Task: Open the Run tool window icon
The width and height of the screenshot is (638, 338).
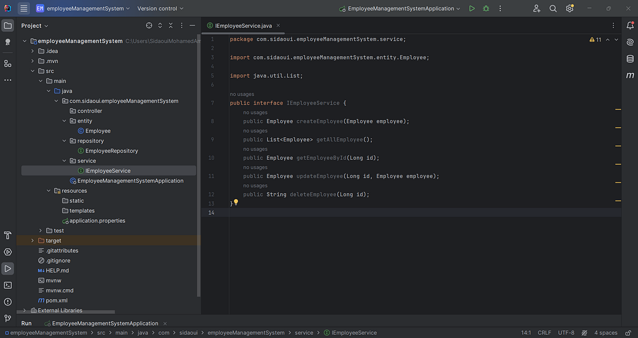Action: click(7, 268)
